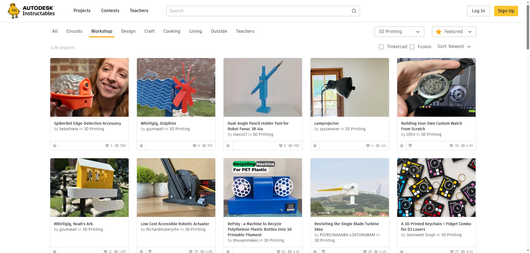530x253 pixels.
Task: Click heart icon on Custom Watch card
Action: pyautogui.click(x=451, y=146)
